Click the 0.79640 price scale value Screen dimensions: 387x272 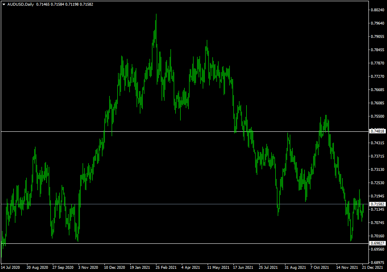click(x=378, y=23)
